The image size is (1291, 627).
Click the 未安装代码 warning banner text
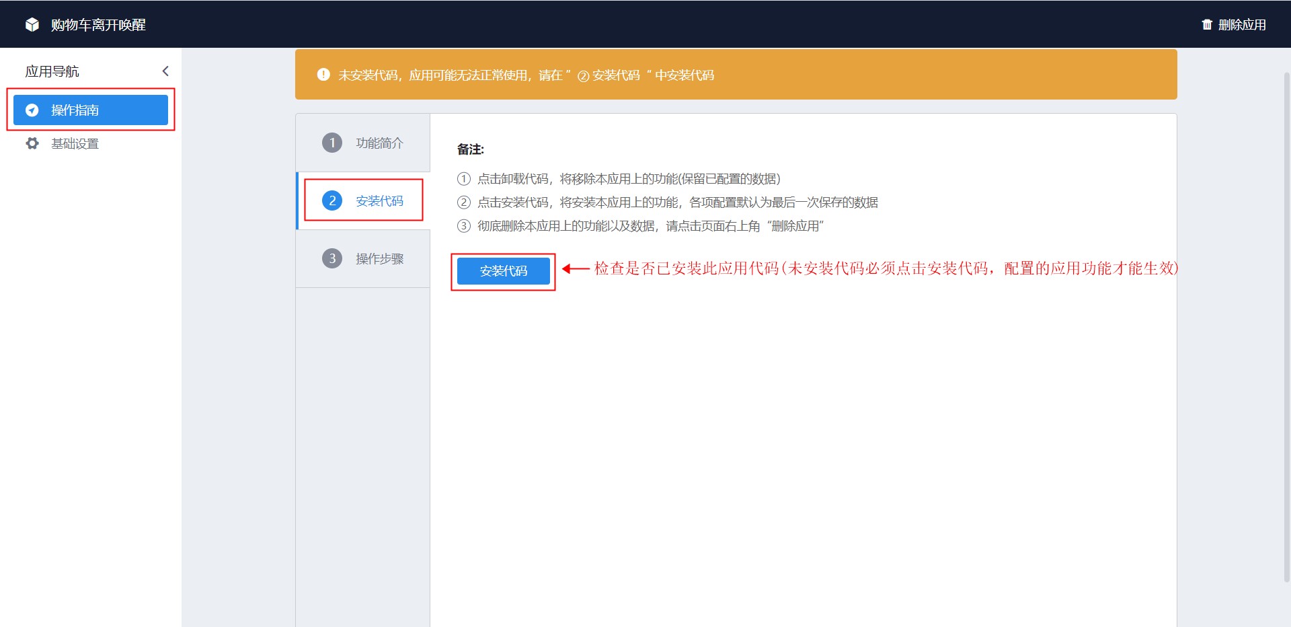click(526, 75)
